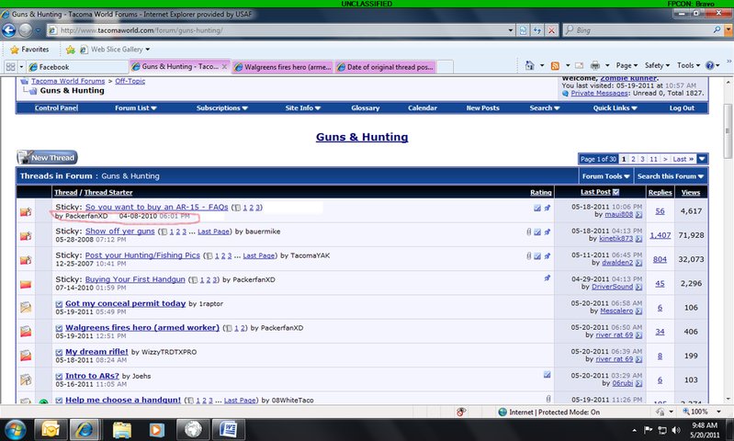
Task: Open the Tools menu in command bar
Action: (x=688, y=65)
